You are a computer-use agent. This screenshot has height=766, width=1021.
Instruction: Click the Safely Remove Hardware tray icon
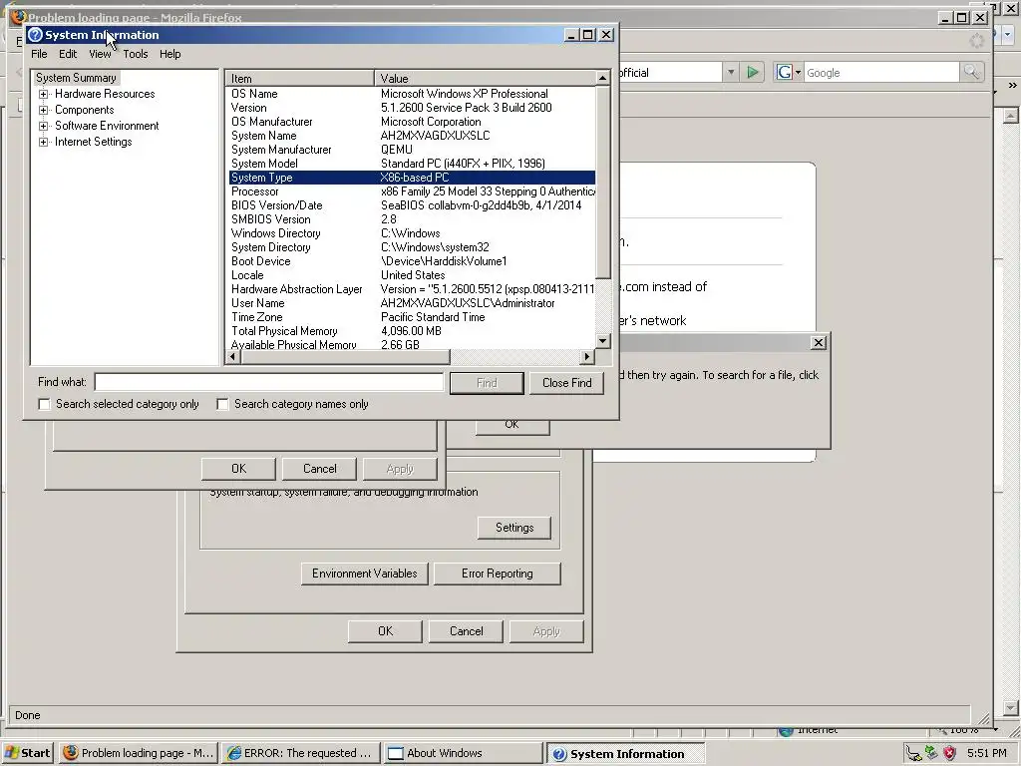point(931,753)
